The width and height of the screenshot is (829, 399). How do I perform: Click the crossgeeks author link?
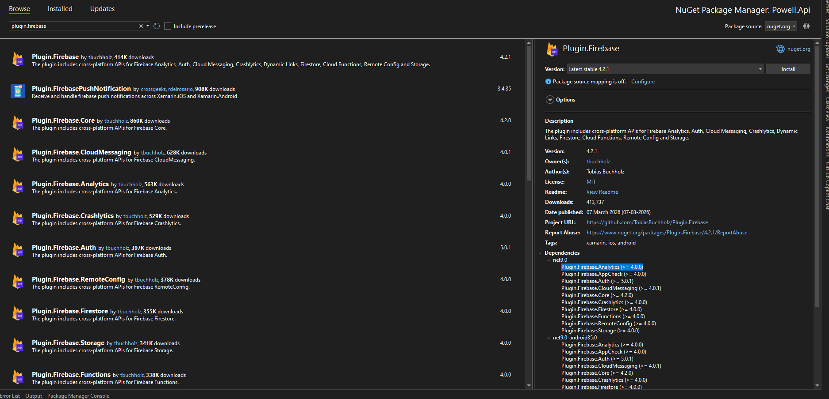(153, 89)
